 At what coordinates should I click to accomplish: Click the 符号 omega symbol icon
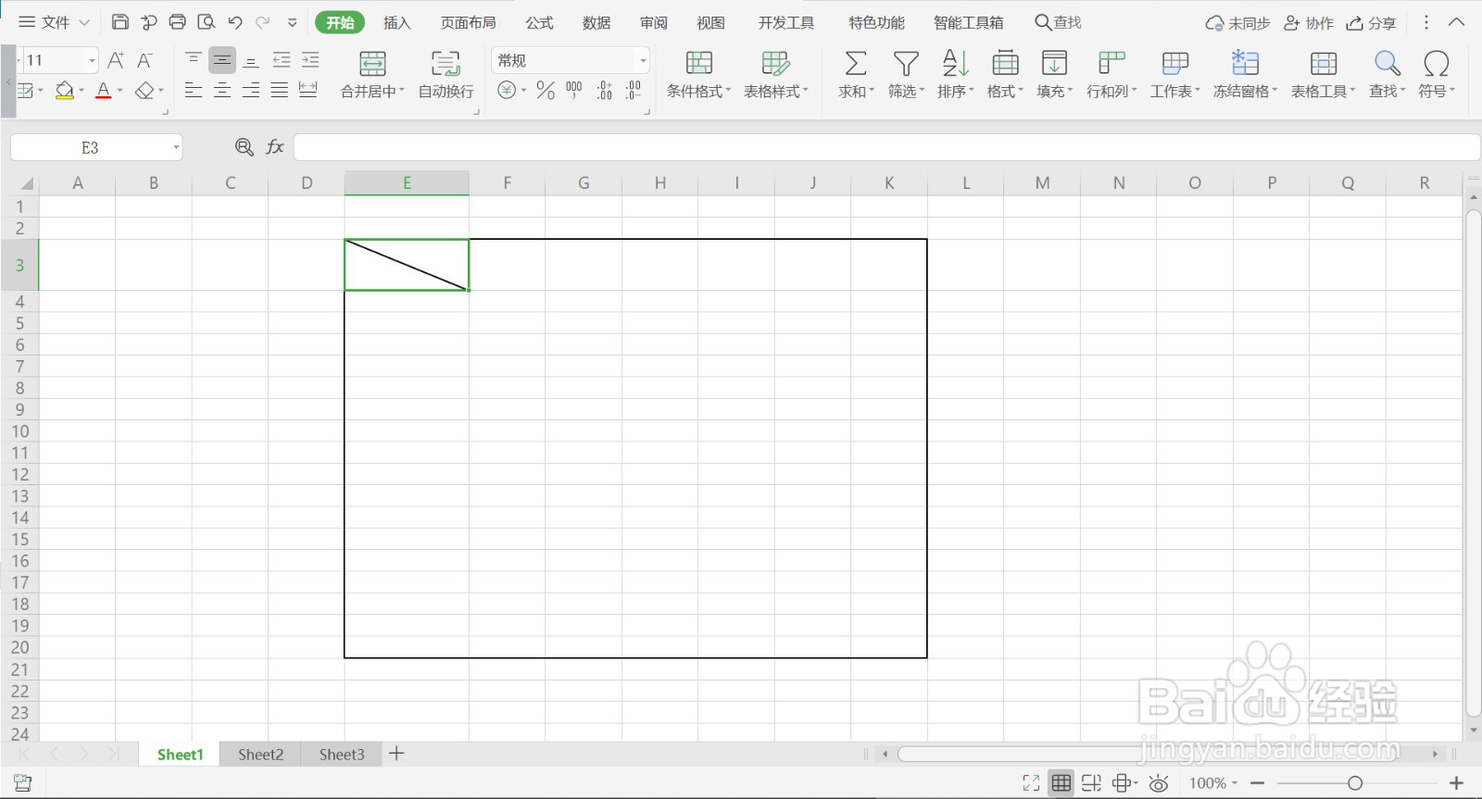pos(1437,64)
